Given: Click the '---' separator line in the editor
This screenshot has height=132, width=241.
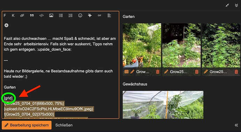Looking at the screenshot, I should (6, 60).
